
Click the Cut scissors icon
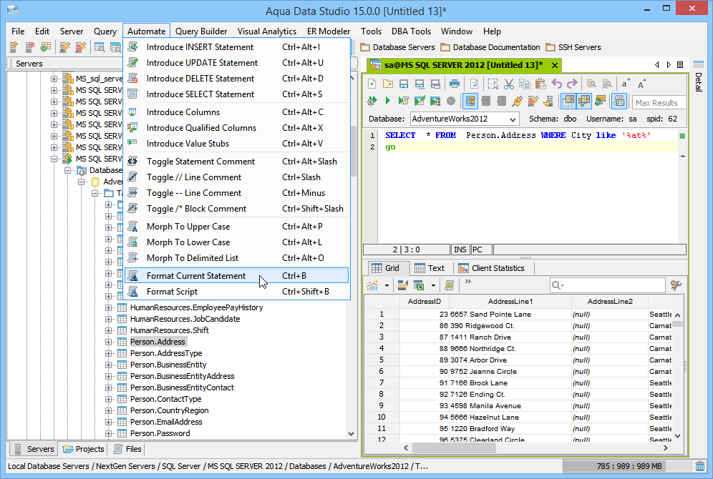tap(509, 84)
